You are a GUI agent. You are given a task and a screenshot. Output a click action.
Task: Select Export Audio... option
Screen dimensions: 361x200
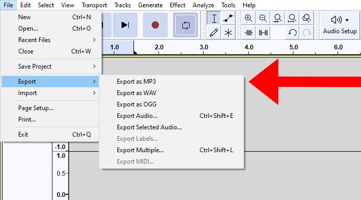point(172,116)
